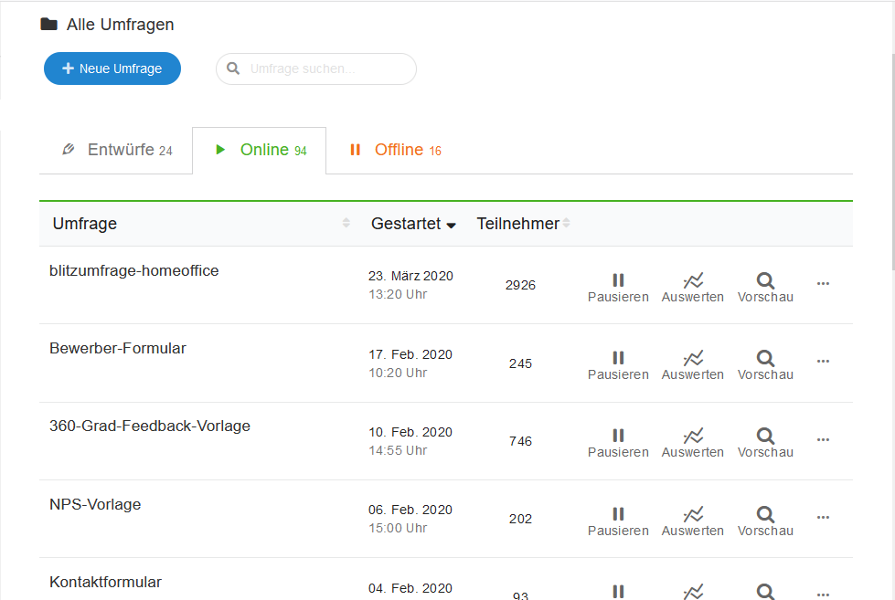This screenshot has width=895, height=600.
Task: Click the page vertical scrollbar
Action: tap(893, 160)
